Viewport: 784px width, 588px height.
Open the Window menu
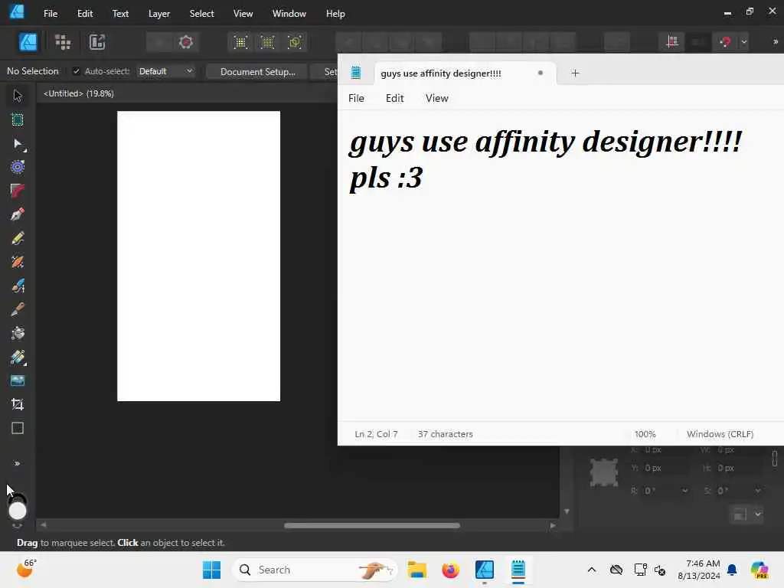[x=289, y=14]
